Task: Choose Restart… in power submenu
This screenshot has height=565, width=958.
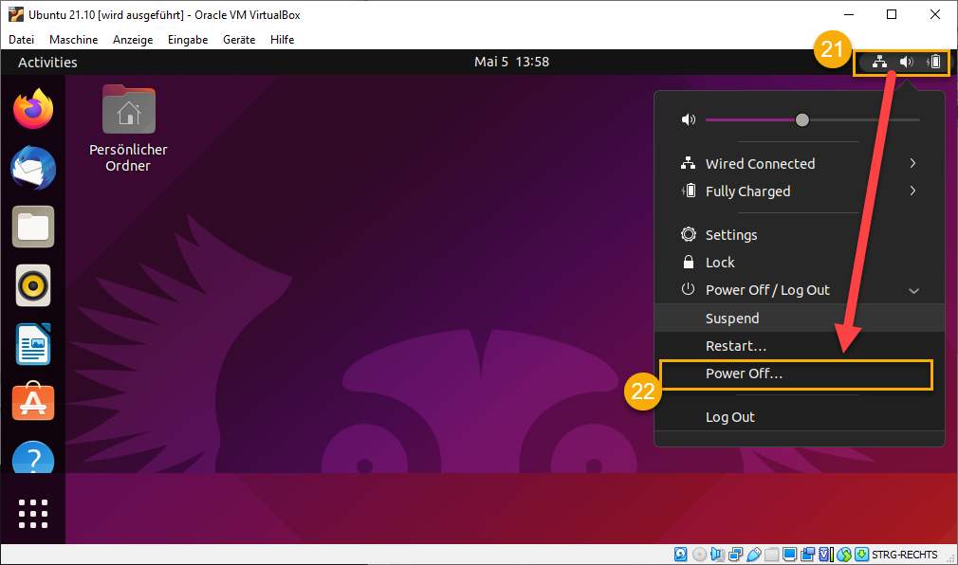Action: (800, 346)
